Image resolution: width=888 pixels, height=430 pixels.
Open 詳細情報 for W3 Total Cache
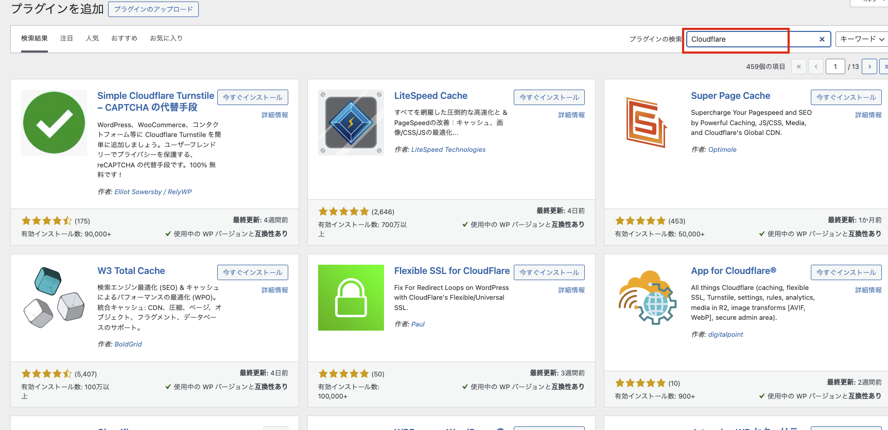click(x=275, y=290)
